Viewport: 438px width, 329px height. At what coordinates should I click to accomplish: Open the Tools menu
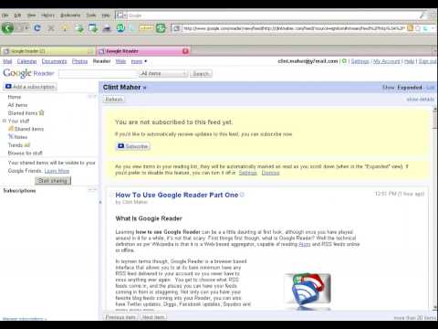point(91,16)
